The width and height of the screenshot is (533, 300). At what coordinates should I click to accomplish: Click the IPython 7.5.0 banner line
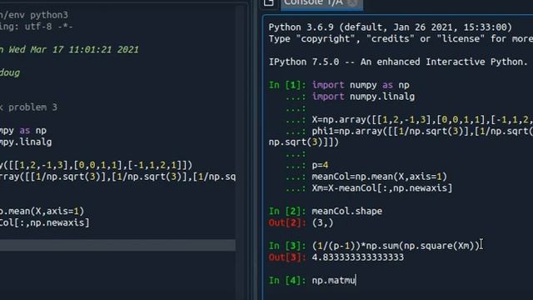coord(398,62)
